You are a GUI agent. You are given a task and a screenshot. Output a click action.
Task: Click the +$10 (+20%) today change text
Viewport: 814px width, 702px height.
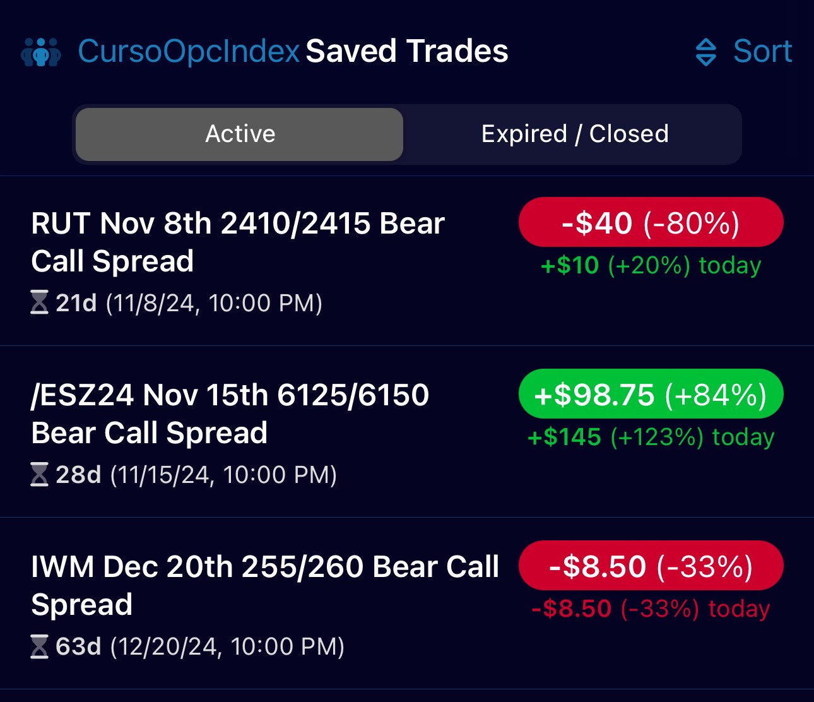[x=651, y=265]
